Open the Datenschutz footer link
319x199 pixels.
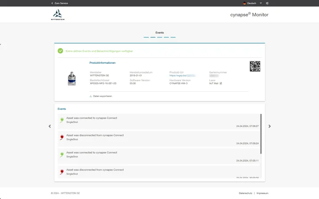click(x=245, y=193)
